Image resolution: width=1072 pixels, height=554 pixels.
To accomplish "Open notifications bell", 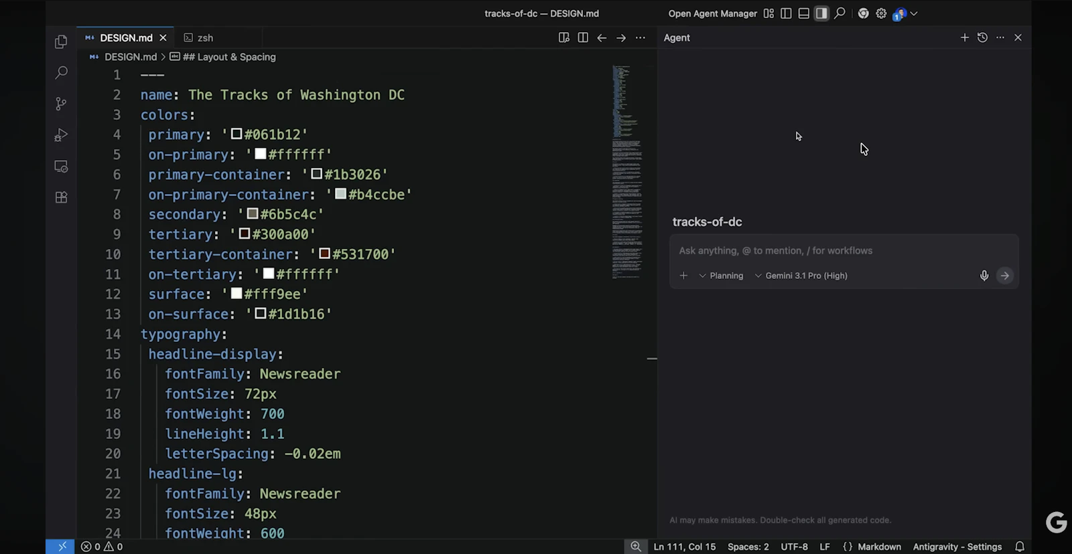I will click(1020, 547).
